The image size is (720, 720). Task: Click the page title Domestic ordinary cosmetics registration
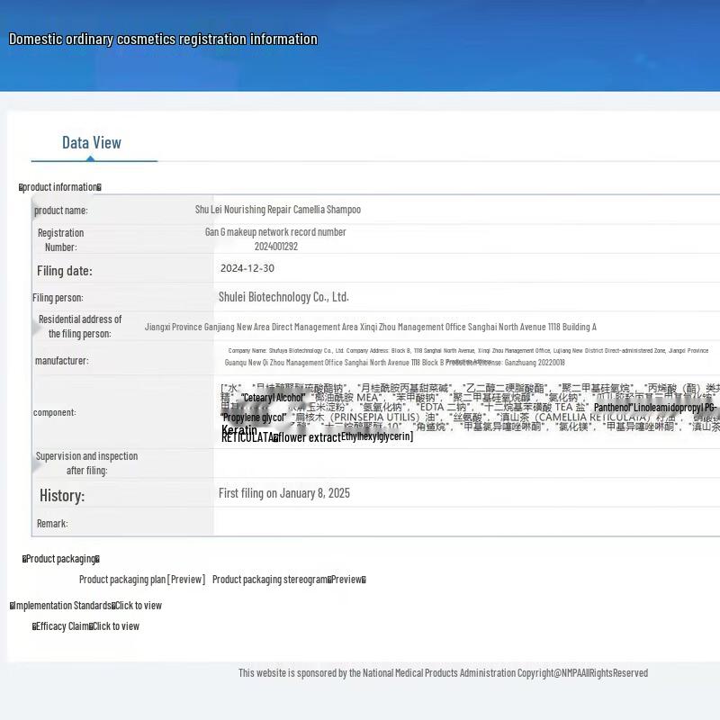point(163,40)
